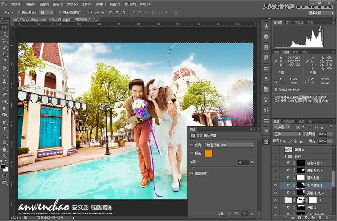Viewport: 337px width, 221px height.
Task: Close the IMG_3783_1 拷贝.psd document tab
Action: [x=96, y=20]
